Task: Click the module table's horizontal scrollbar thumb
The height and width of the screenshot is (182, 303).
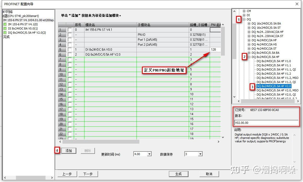Action: 101,142
